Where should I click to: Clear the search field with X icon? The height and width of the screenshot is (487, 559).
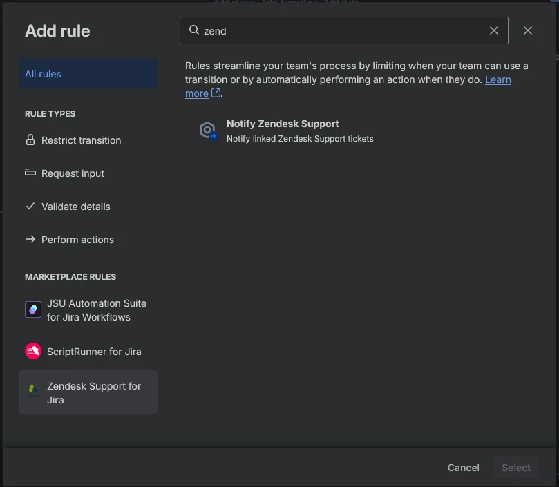(x=494, y=30)
